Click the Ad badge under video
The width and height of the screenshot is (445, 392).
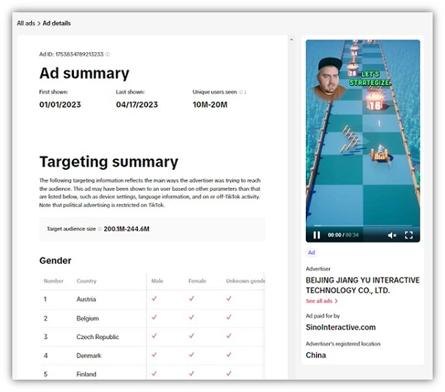coord(311,252)
